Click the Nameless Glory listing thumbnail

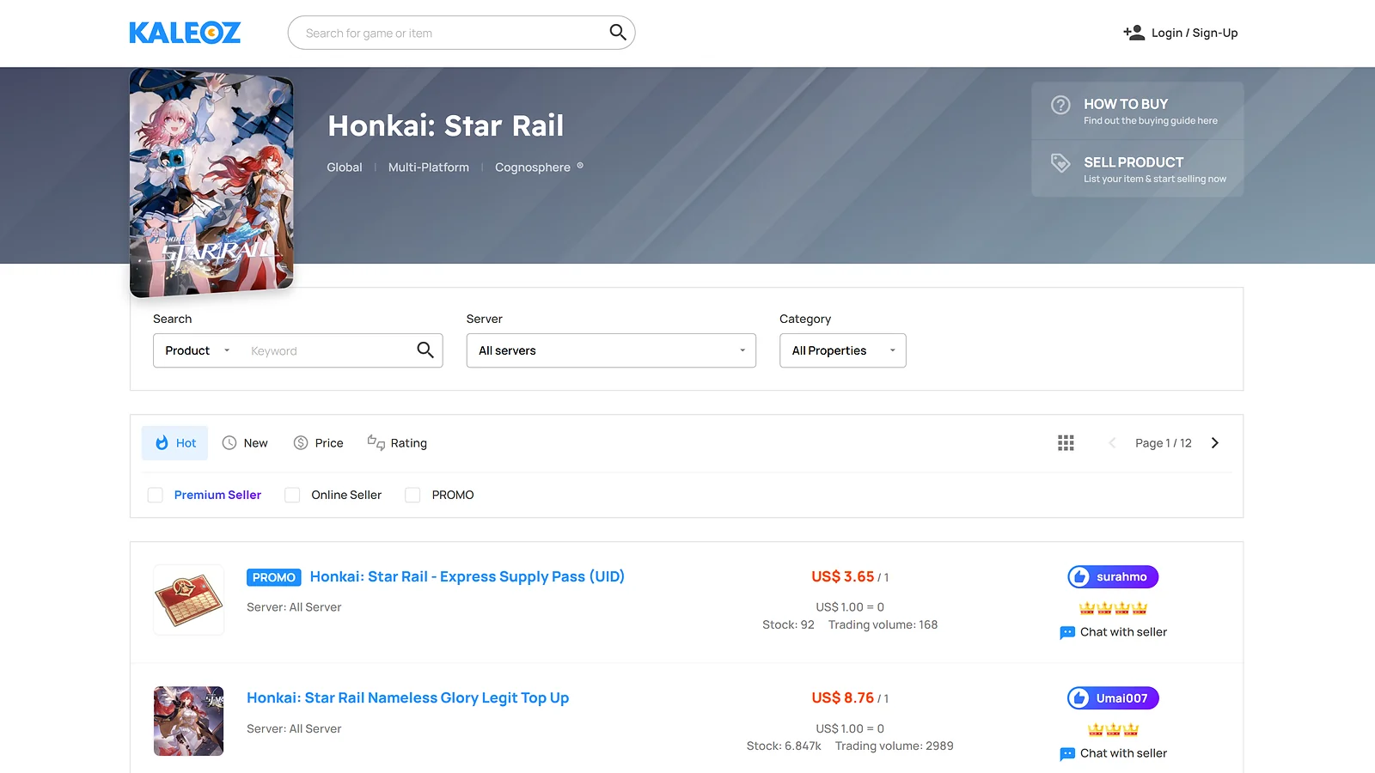pos(188,721)
